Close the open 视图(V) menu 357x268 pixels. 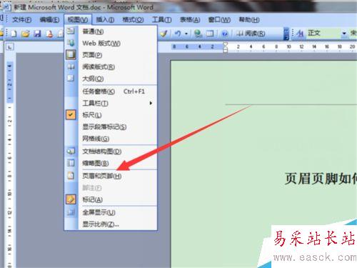click(78, 19)
